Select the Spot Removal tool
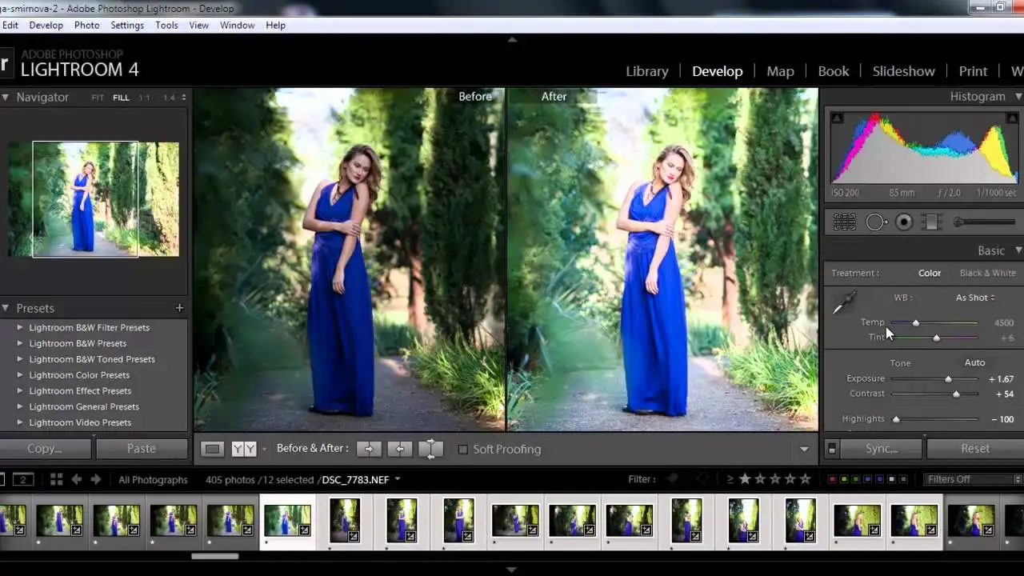This screenshot has width=1024, height=576. click(876, 222)
